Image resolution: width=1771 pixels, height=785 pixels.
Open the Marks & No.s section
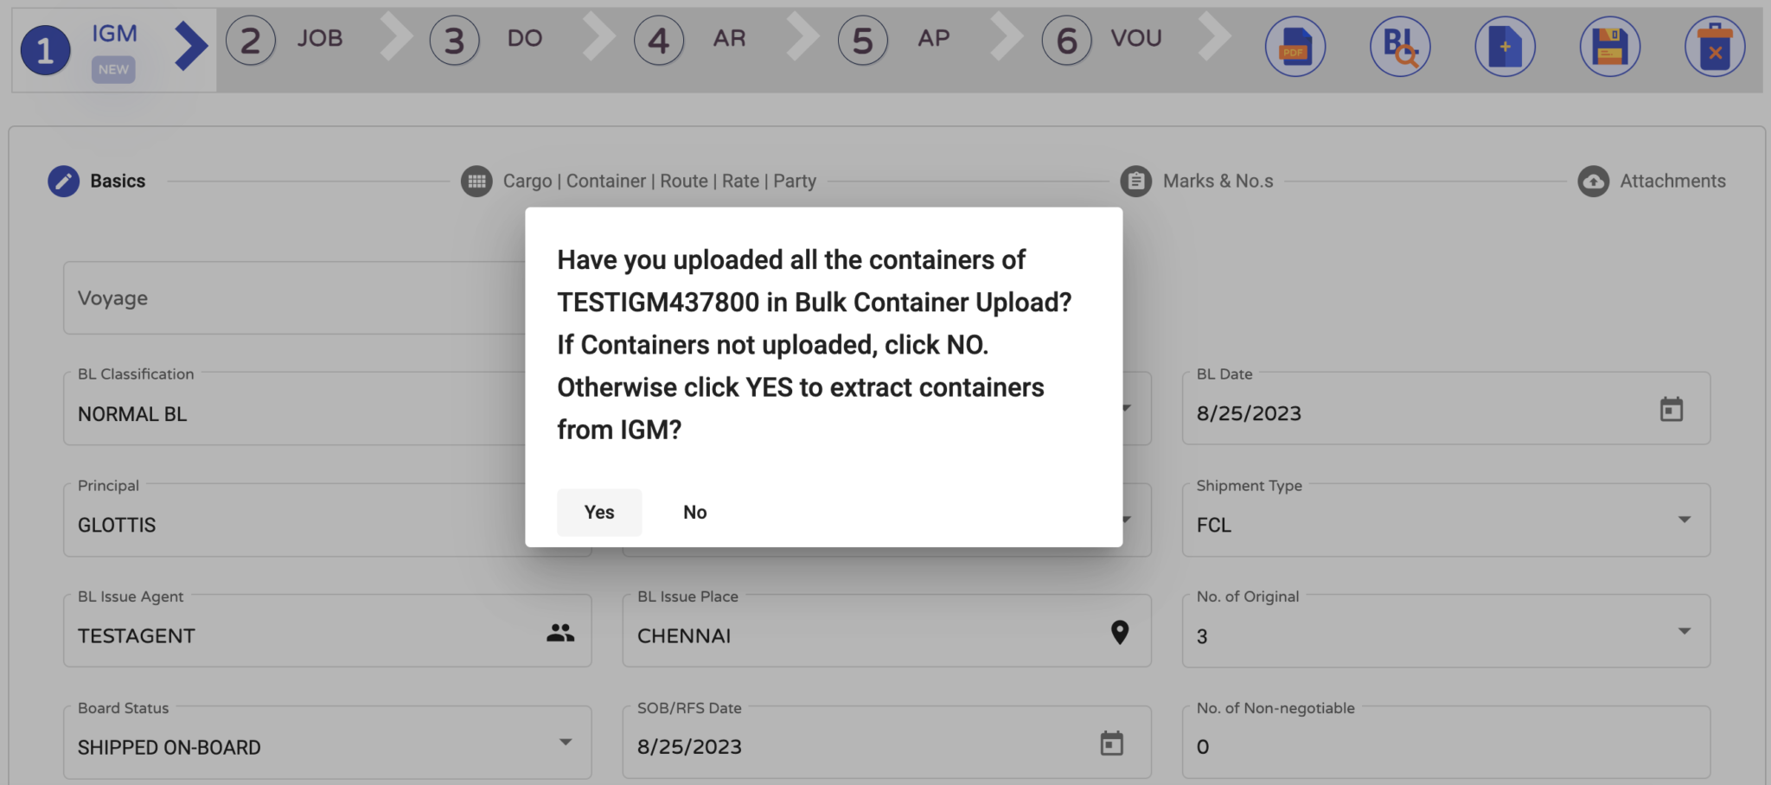point(1197,181)
